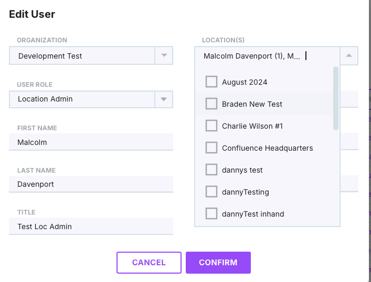Expand the User Role dropdown arrow
Viewport: 371px width, 282px height.
point(164,99)
